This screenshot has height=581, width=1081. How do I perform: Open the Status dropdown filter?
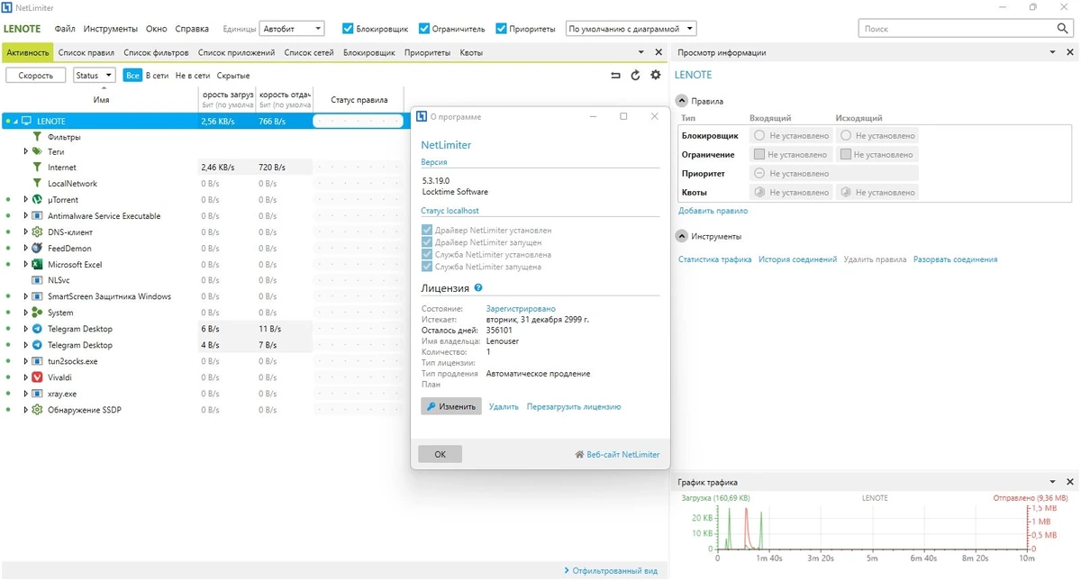pyautogui.click(x=94, y=76)
